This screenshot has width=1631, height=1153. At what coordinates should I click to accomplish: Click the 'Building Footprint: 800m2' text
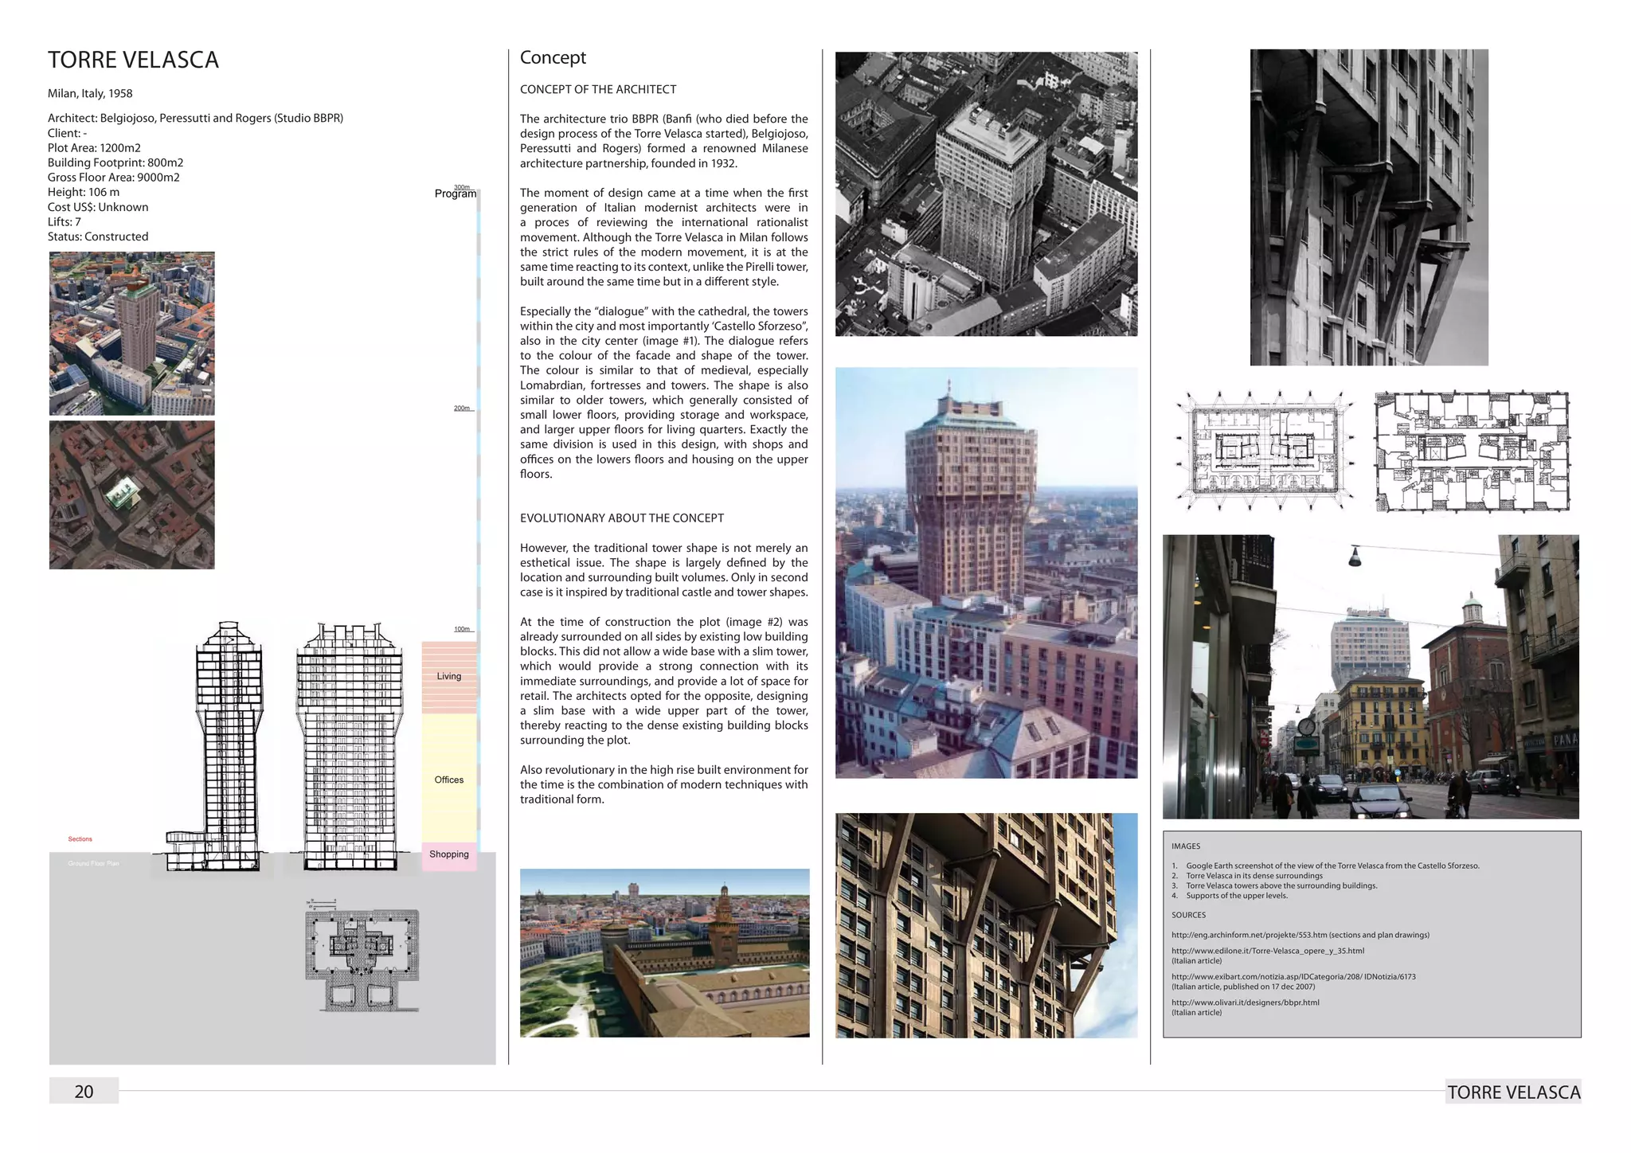click(115, 162)
